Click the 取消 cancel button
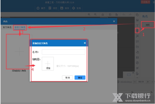Image resolution: width=155 pixels, height=104 pixels. [x=67, y=78]
